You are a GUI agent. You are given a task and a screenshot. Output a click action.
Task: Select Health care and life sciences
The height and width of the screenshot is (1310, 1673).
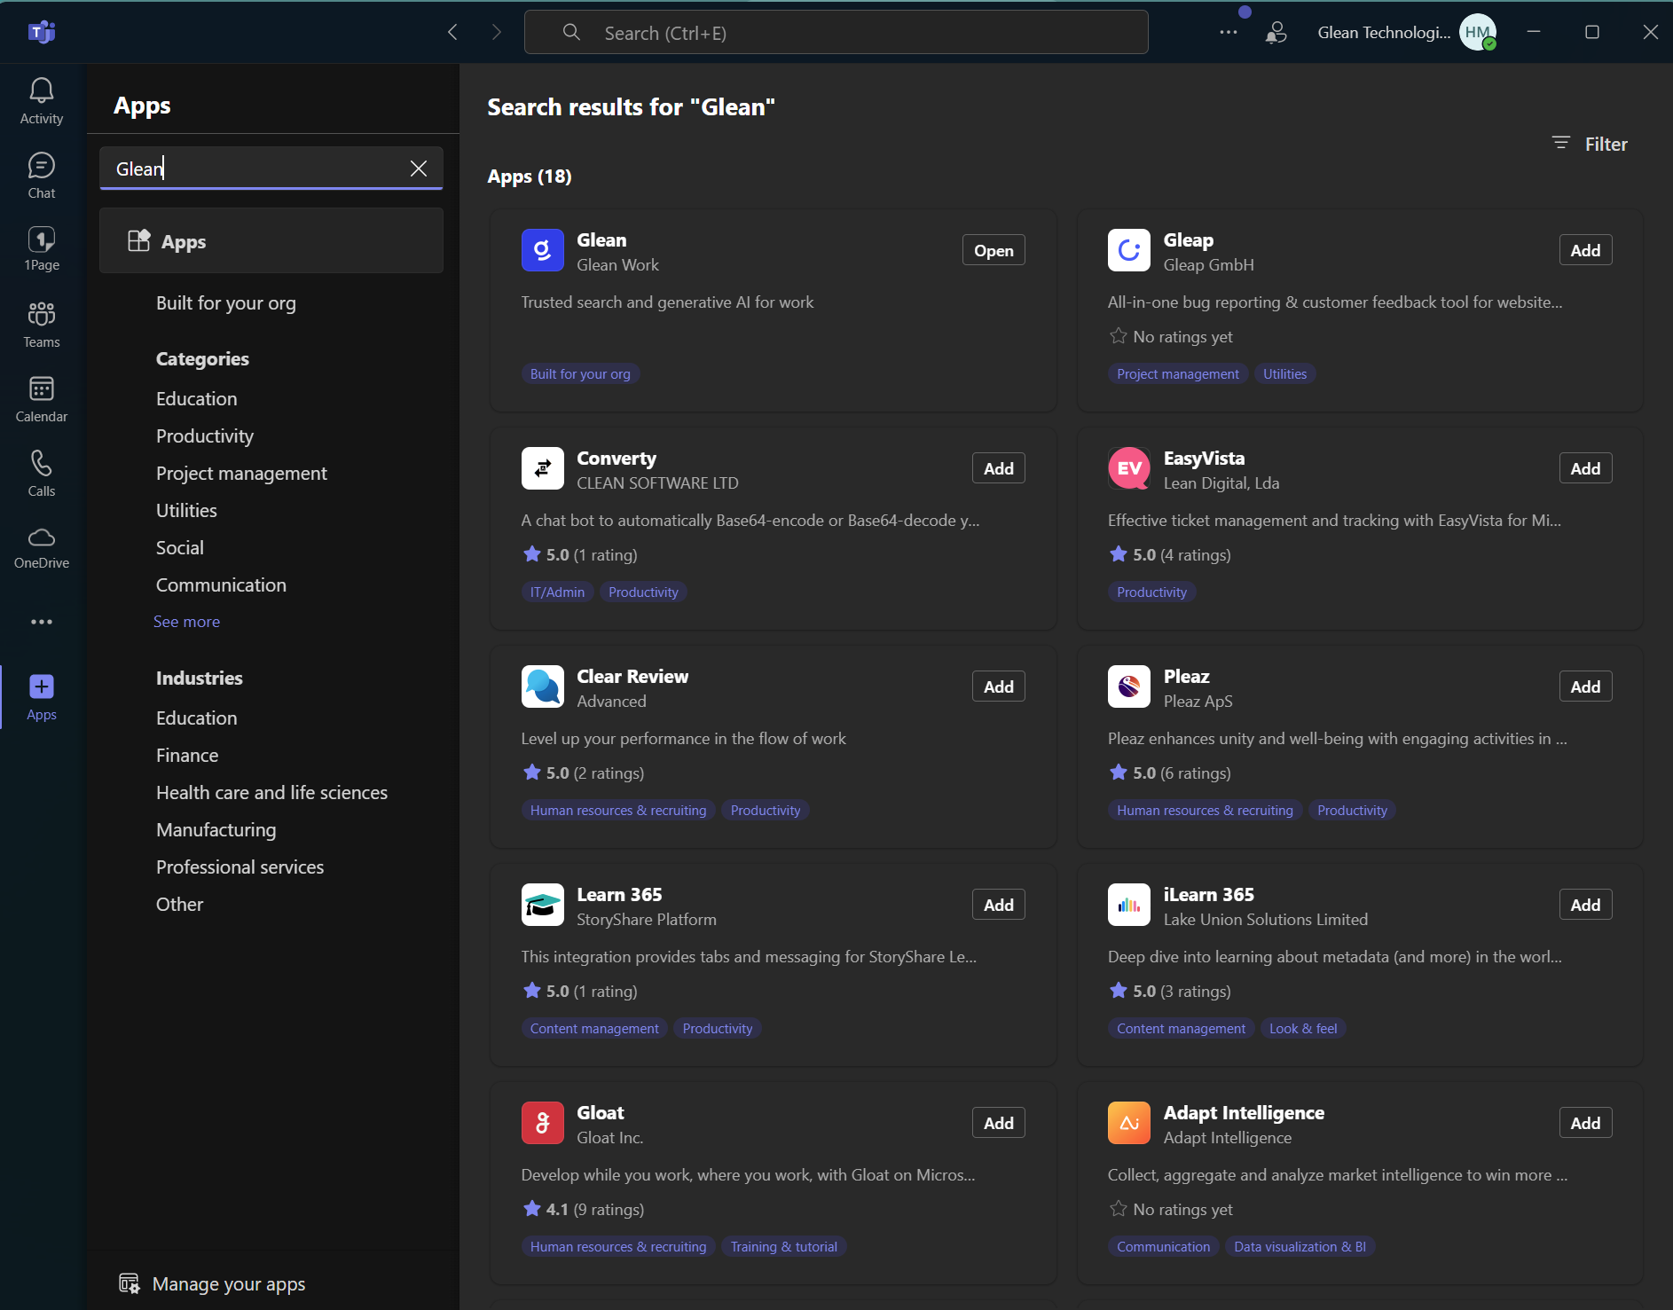[x=271, y=793]
